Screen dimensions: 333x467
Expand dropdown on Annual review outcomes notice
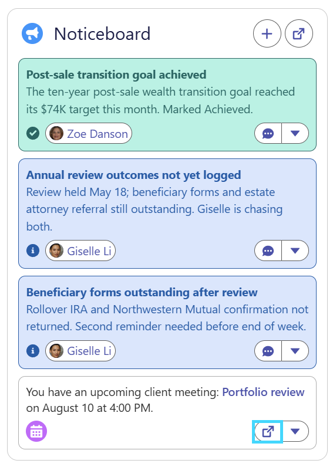point(295,251)
